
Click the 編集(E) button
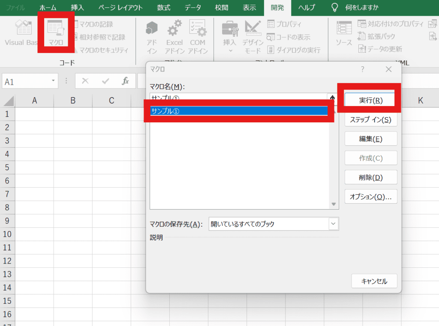click(x=370, y=139)
